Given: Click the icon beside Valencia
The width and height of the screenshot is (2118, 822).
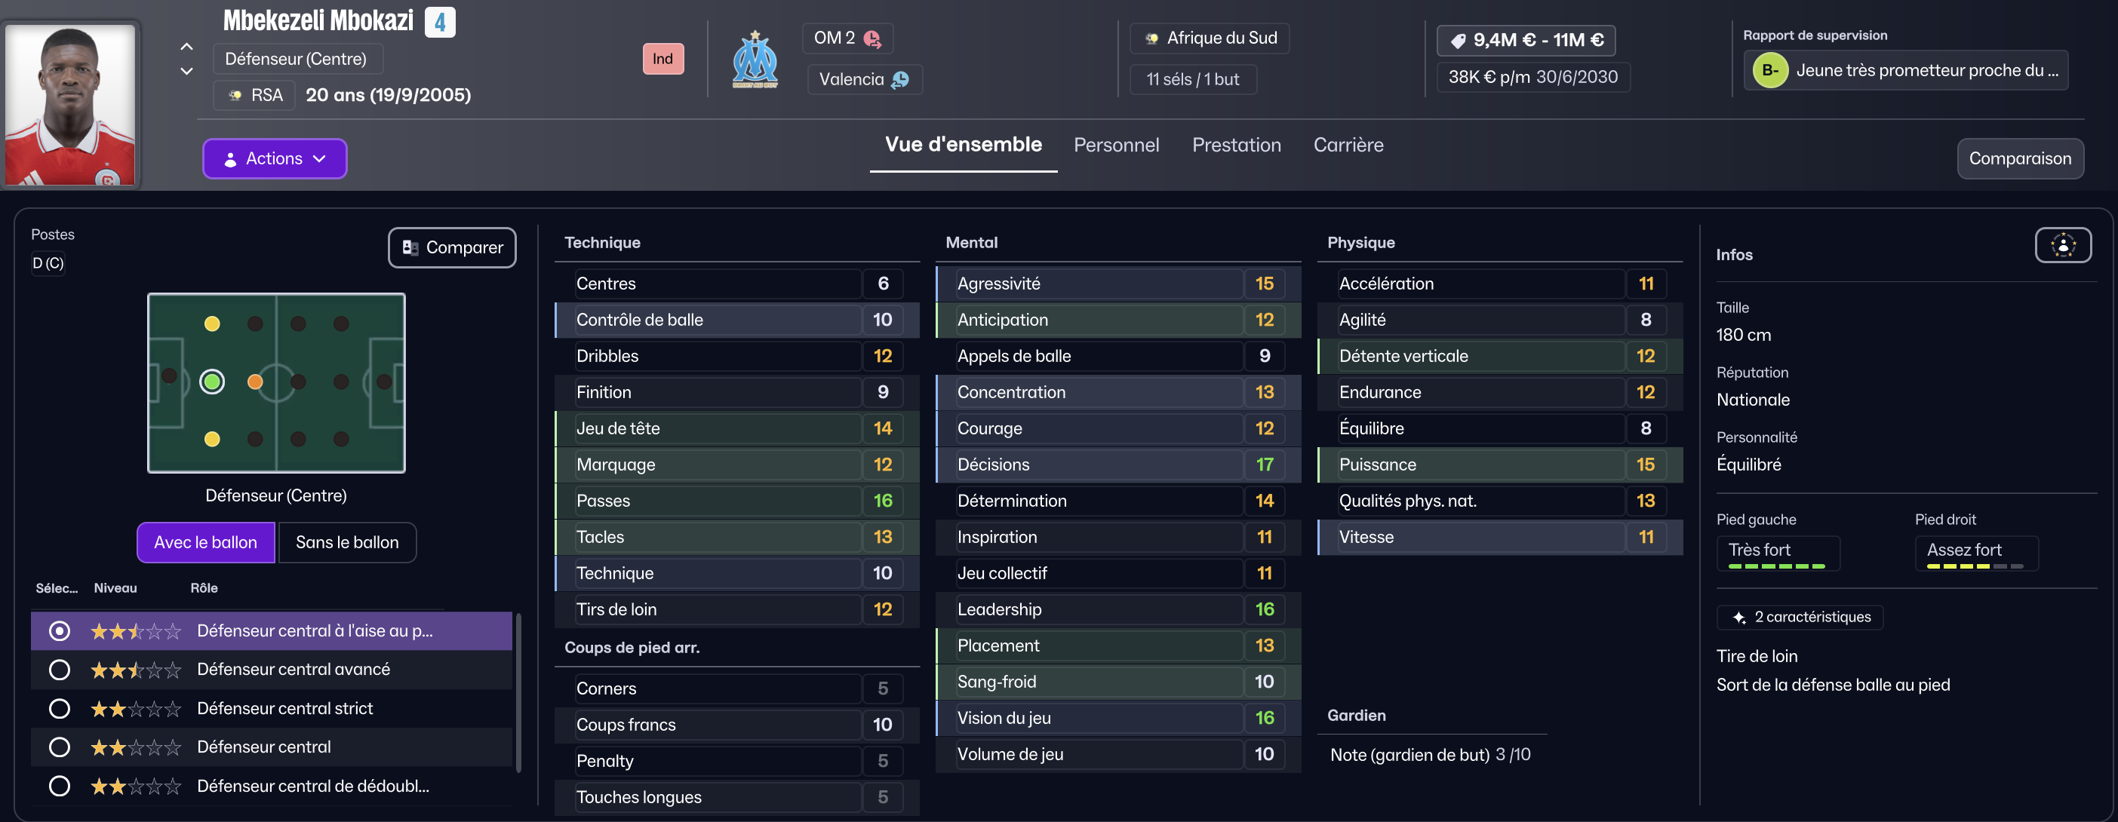Looking at the screenshot, I should click(900, 80).
